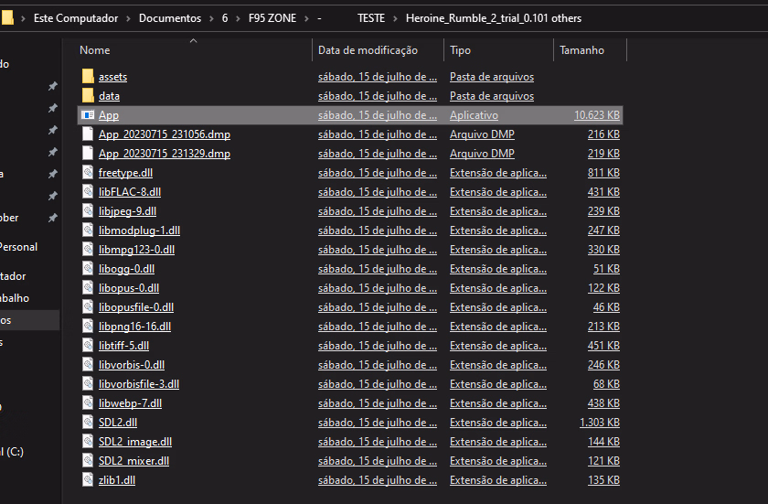
Task: Click the App file name
Action: click(x=108, y=115)
